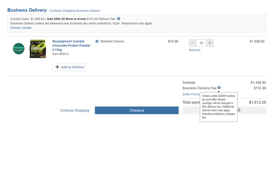Open the protein powder product thumbnail

point(38,49)
